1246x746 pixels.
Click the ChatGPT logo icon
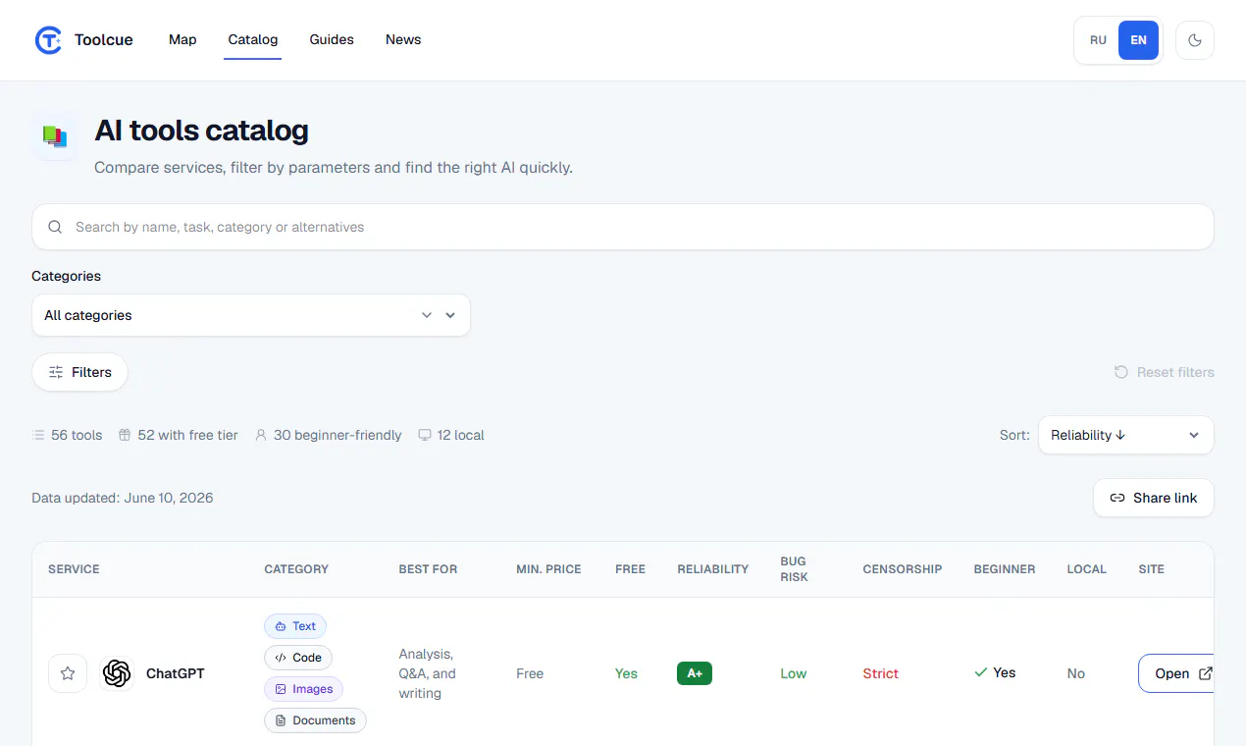tap(117, 673)
